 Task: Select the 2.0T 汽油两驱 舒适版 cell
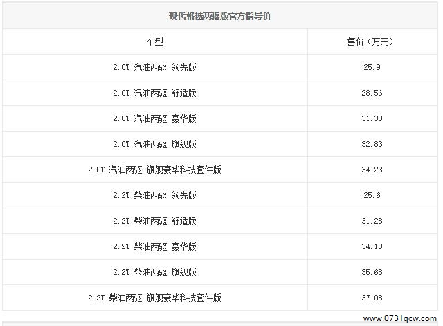coord(154,93)
